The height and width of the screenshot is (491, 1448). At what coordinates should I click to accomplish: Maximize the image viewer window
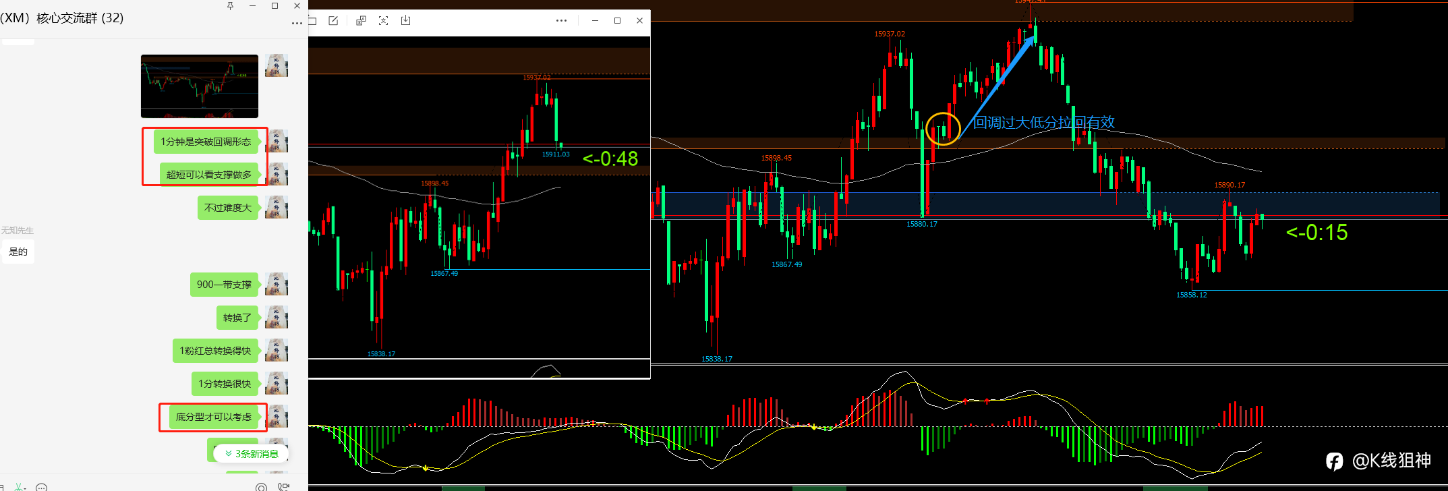tap(617, 21)
